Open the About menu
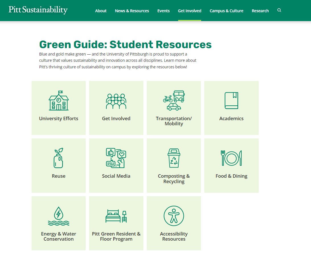 point(101,11)
